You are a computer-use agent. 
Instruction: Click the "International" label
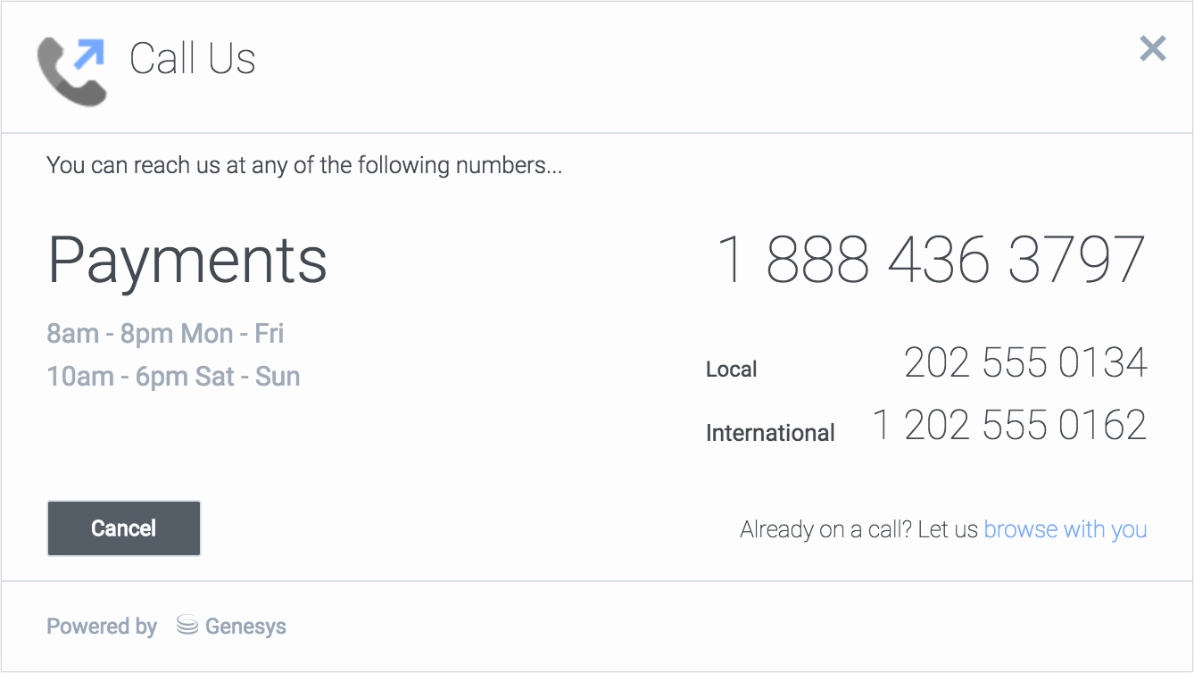[x=770, y=433]
